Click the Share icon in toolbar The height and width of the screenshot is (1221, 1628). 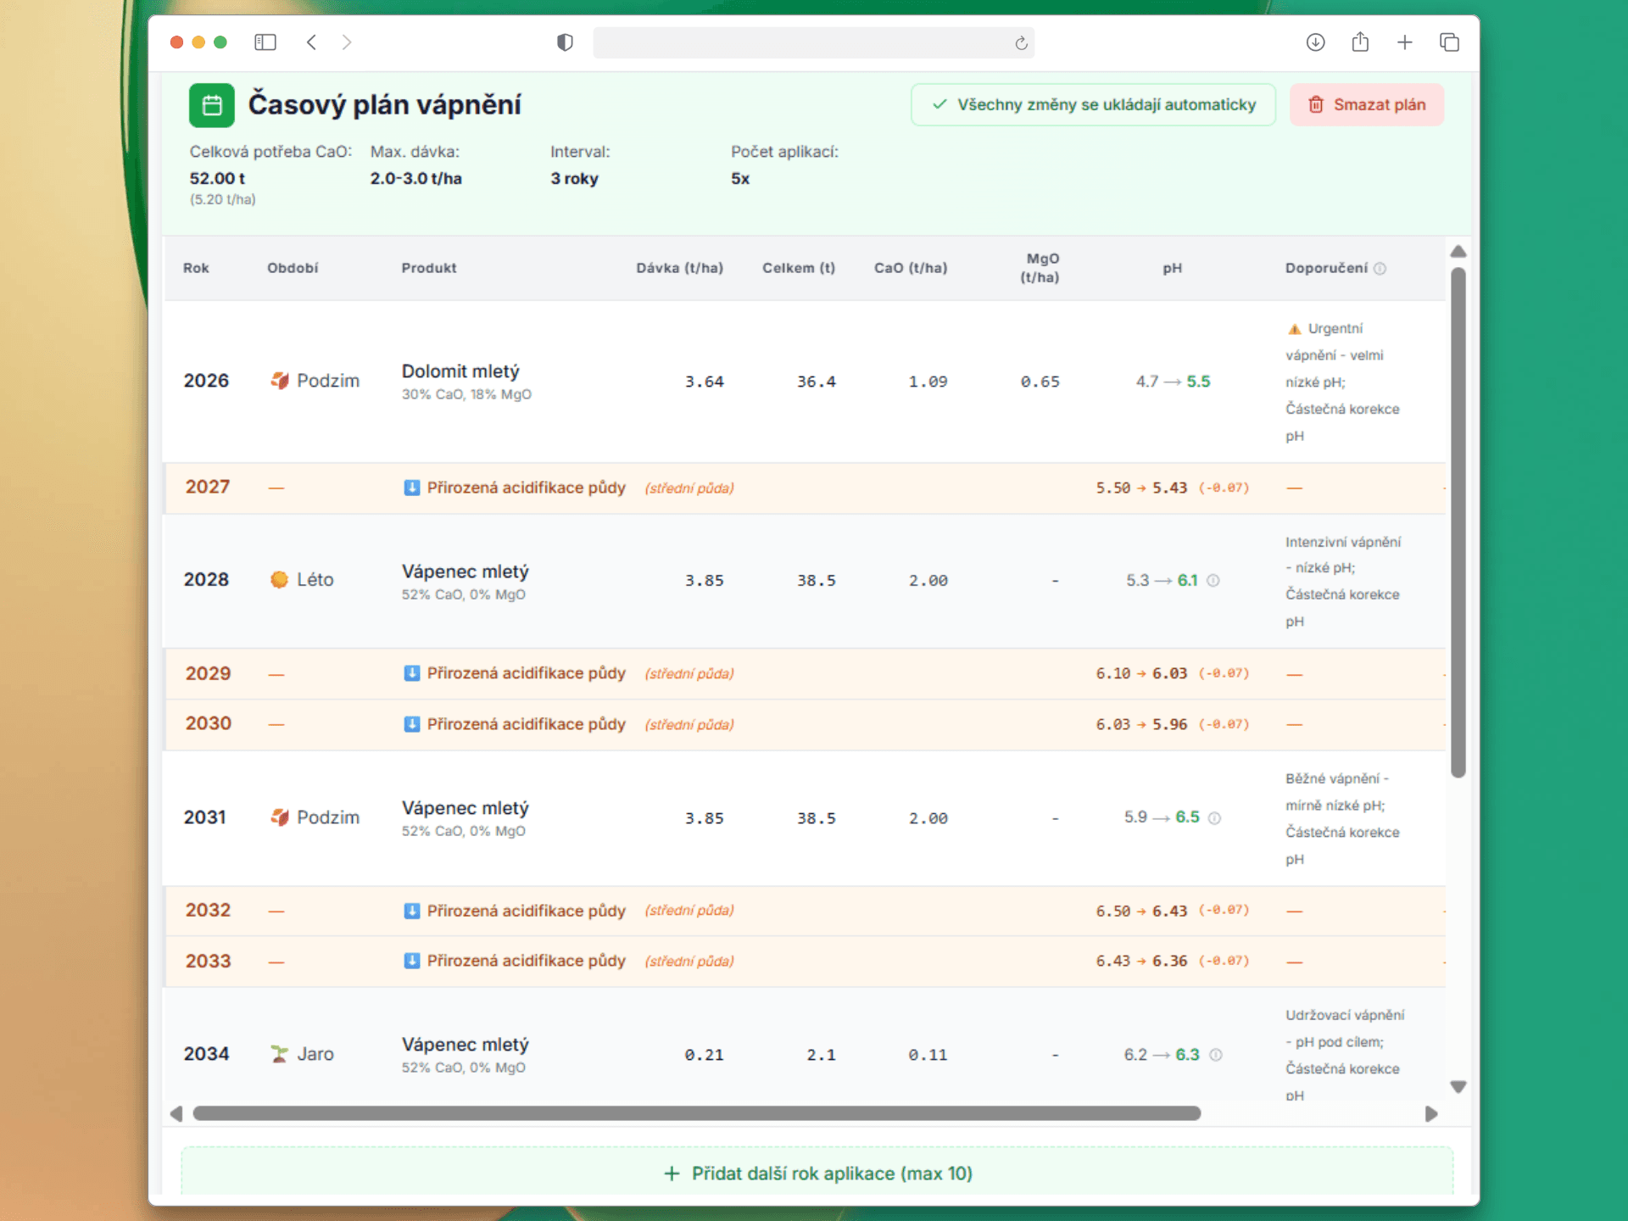(x=1360, y=42)
